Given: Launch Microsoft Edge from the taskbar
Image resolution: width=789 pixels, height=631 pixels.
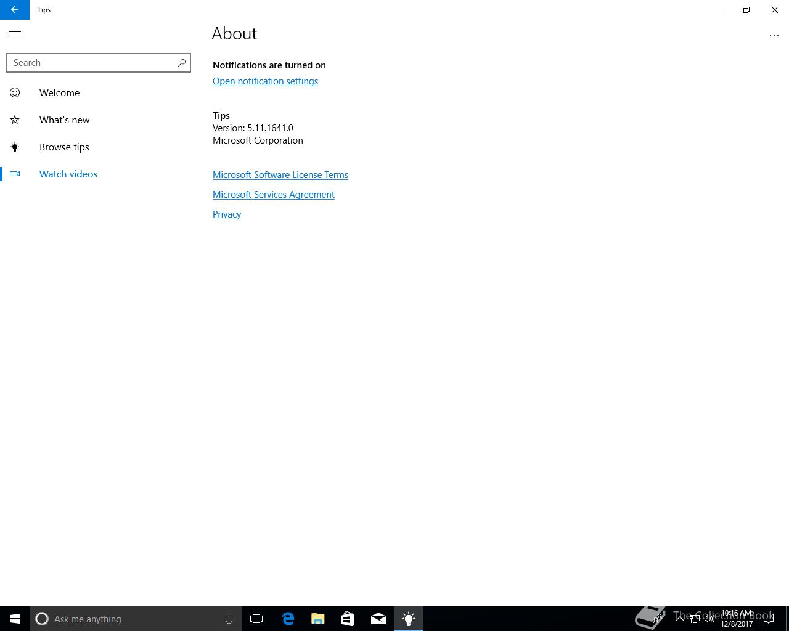Looking at the screenshot, I should coord(288,619).
